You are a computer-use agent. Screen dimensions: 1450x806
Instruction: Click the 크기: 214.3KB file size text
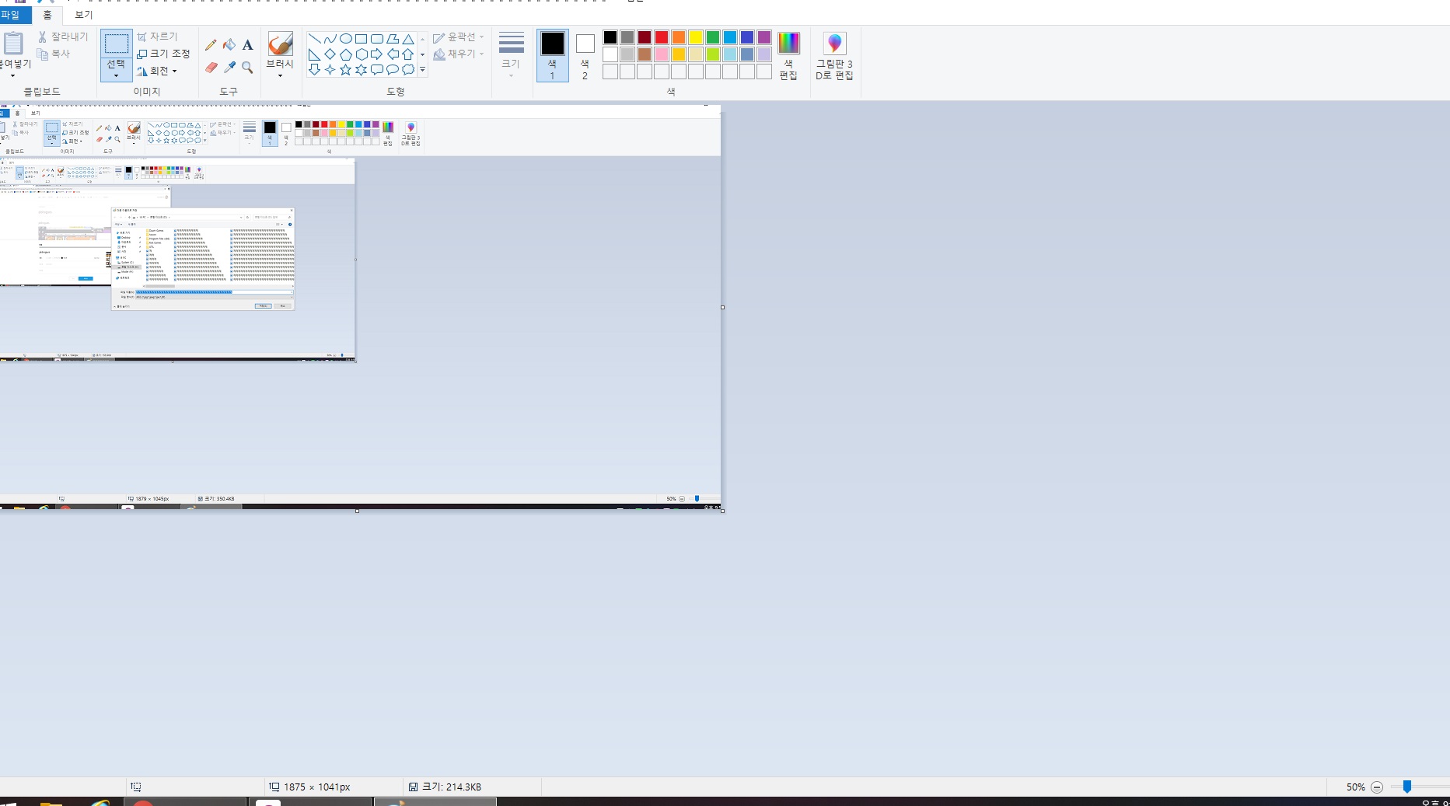pyautogui.click(x=451, y=787)
